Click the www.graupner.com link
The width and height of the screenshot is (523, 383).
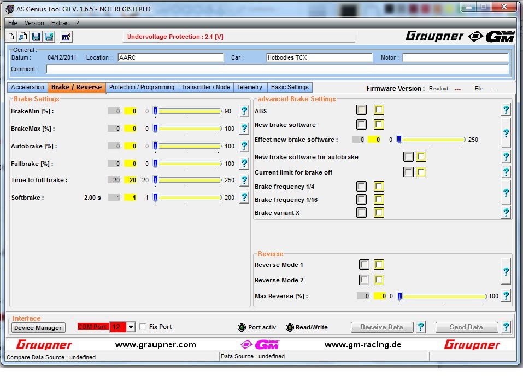click(155, 345)
